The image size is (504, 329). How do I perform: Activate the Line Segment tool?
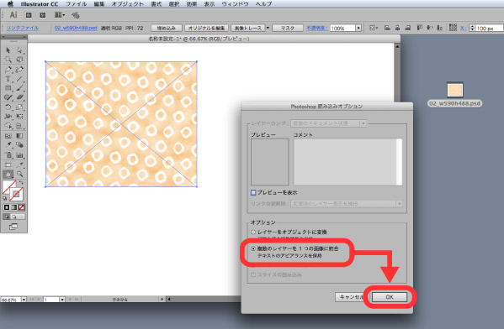point(19,79)
